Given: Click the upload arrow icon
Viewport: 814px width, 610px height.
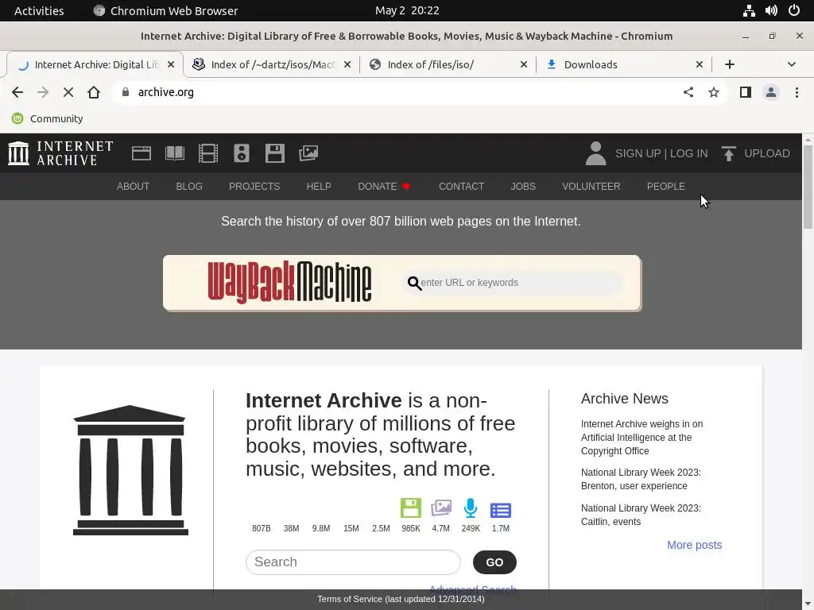Looking at the screenshot, I should [x=728, y=153].
